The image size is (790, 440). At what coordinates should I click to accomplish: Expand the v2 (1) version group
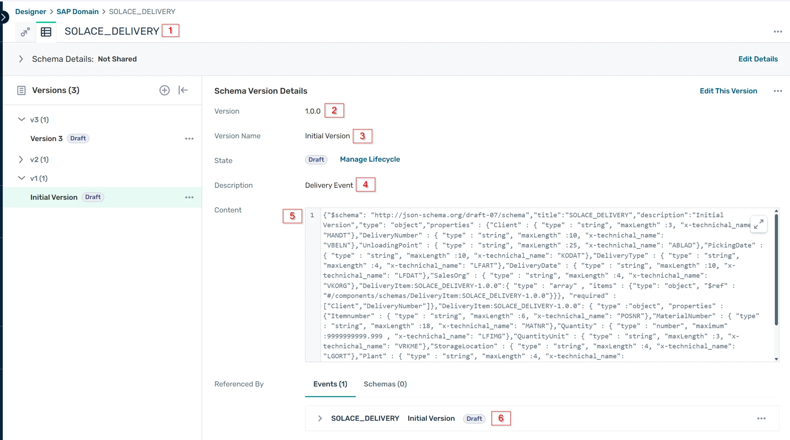pos(21,159)
